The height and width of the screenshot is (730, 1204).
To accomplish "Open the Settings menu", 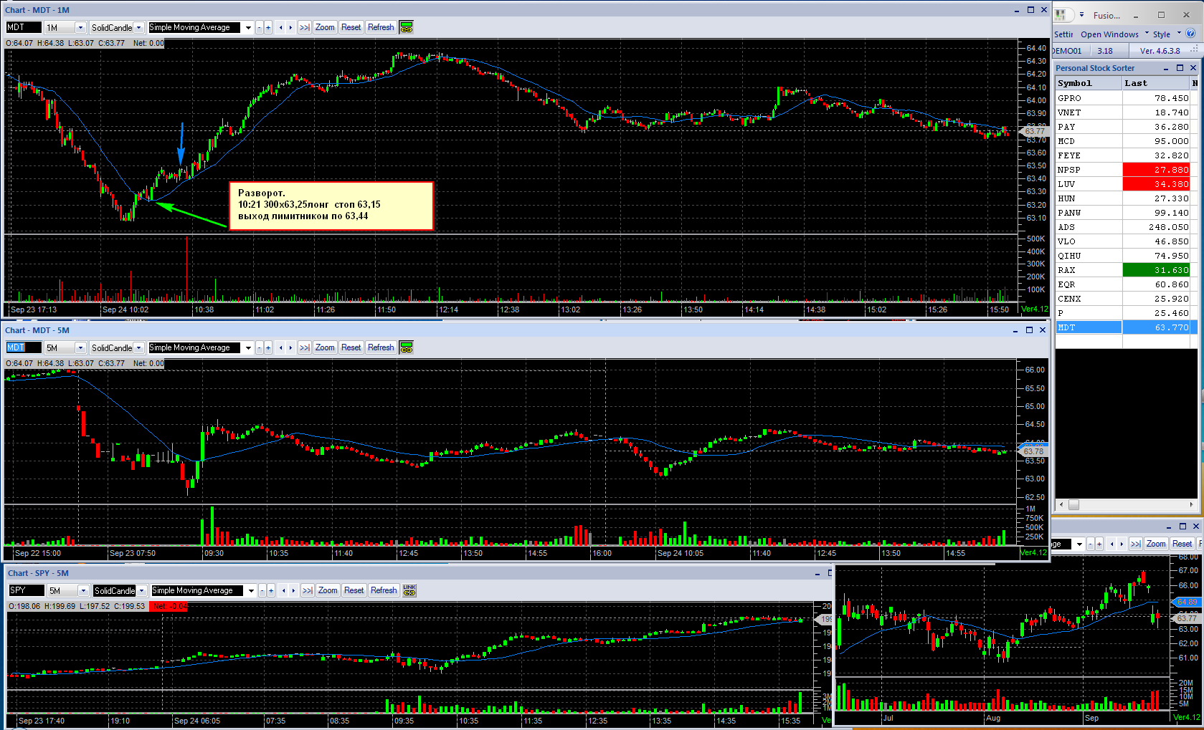I will click(x=1063, y=34).
